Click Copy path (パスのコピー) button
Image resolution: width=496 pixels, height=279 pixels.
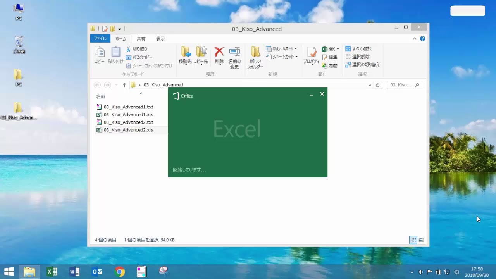[x=139, y=57]
